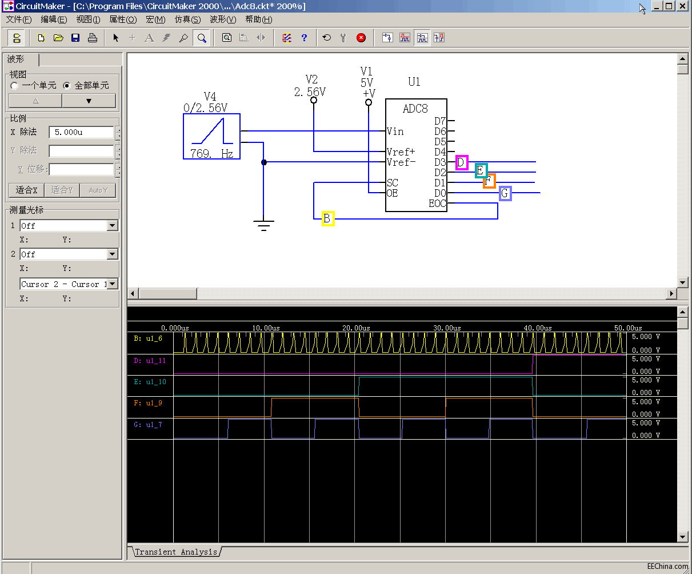Open the Cursor 2 - Cursor 1 dropdown
Screen dimensions: 692x574
pos(112,284)
